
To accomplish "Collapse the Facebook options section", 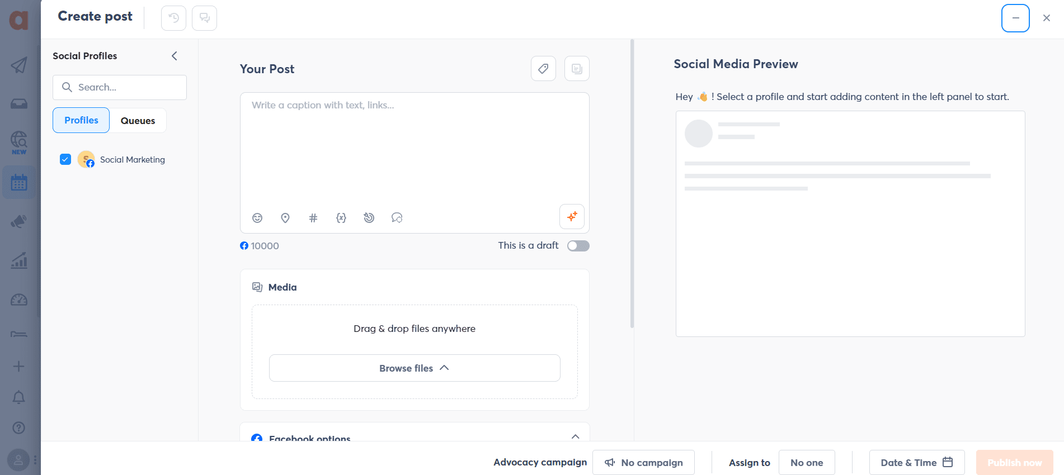I will (x=575, y=436).
